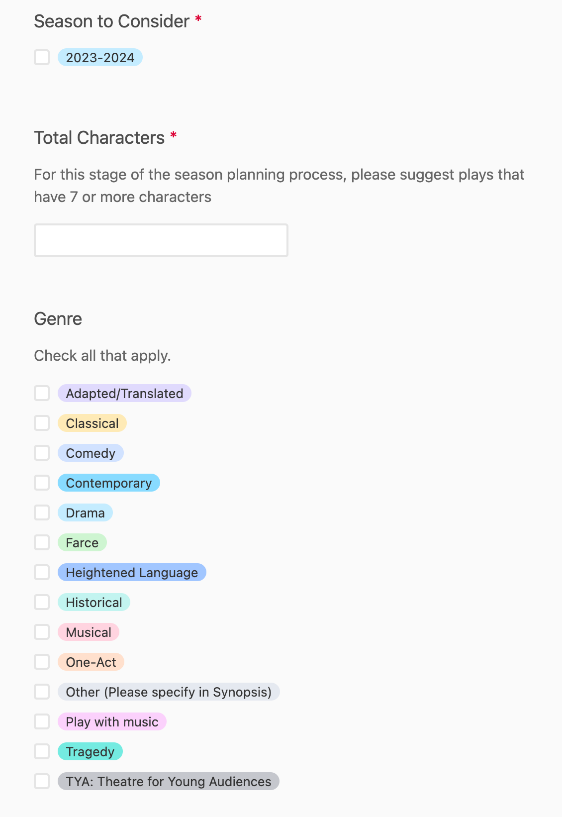This screenshot has height=817, width=562.
Task: Enable the Play with music checkbox
Action: tap(42, 721)
